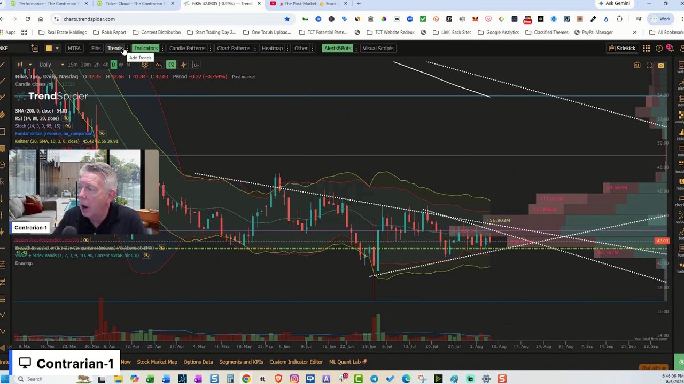The width and height of the screenshot is (684, 384).
Task: Select the 2h timeframe
Action: [97, 65]
